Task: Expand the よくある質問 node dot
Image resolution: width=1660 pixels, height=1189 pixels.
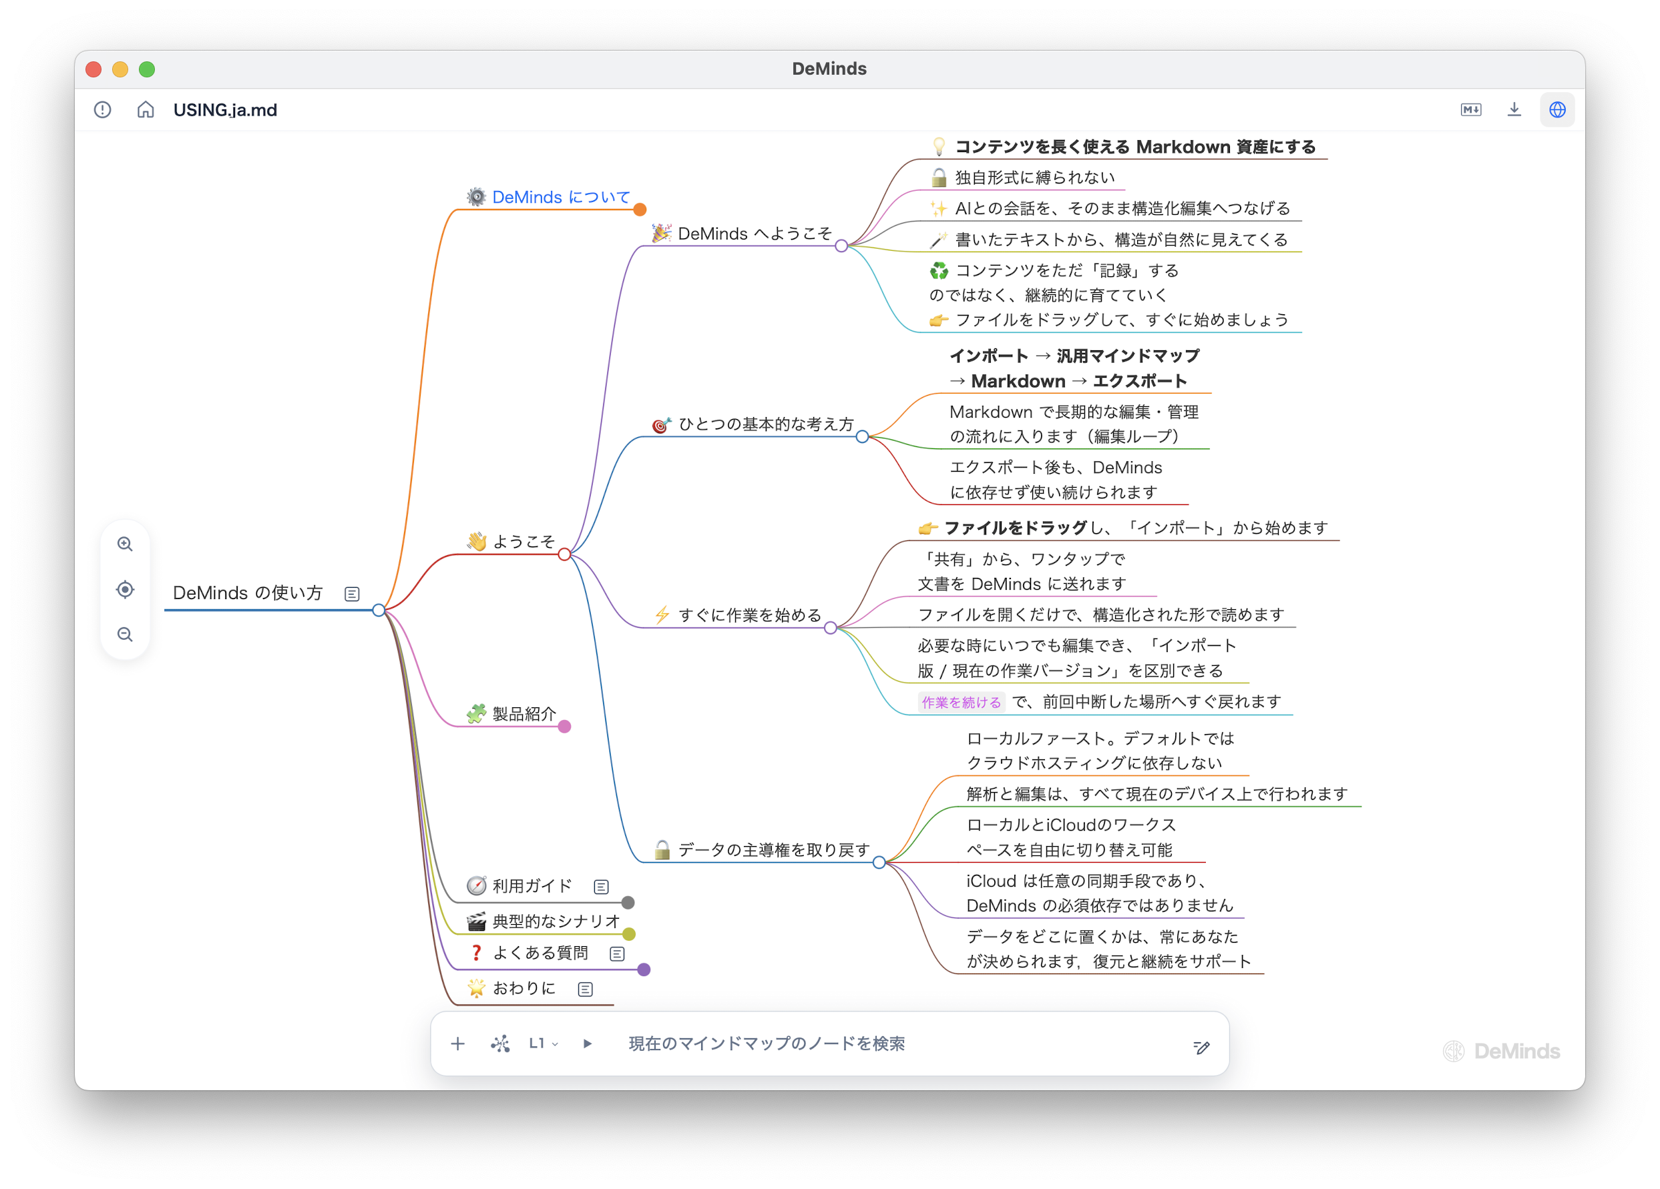Action: (x=644, y=969)
